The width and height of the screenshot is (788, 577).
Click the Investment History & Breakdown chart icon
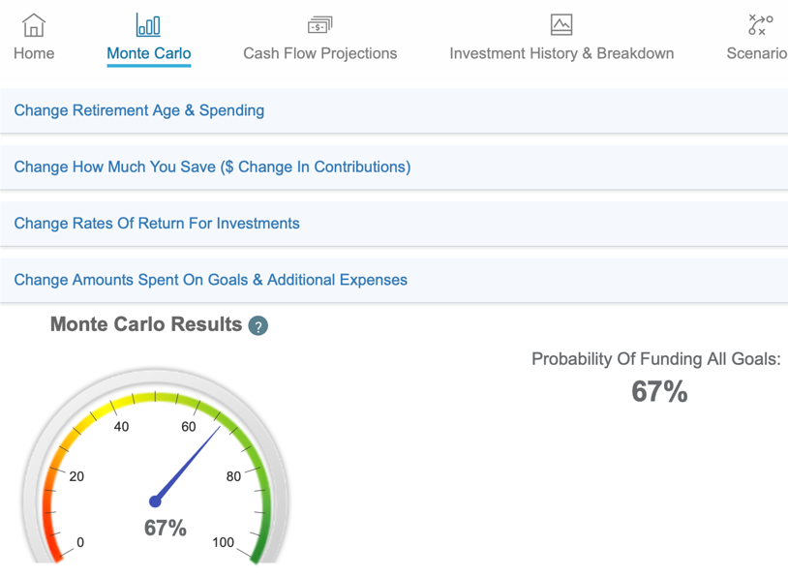pyautogui.click(x=561, y=24)
